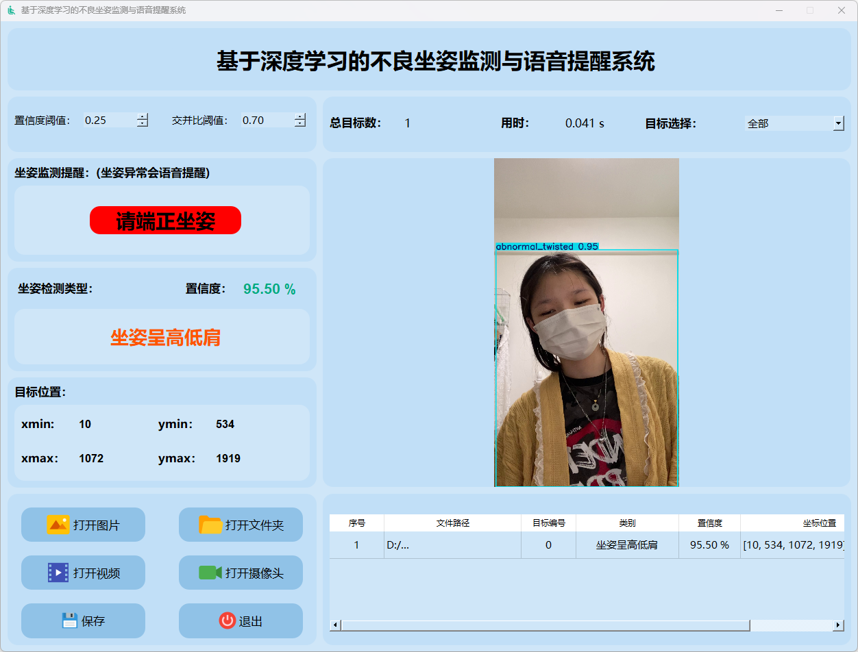This screenshot has width=858, height=652.
Task: Select the 目标编号 cell showing 0
Action: [x=549, y=545]
